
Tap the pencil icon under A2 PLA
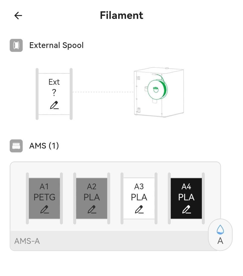click(x=92, y=209)
